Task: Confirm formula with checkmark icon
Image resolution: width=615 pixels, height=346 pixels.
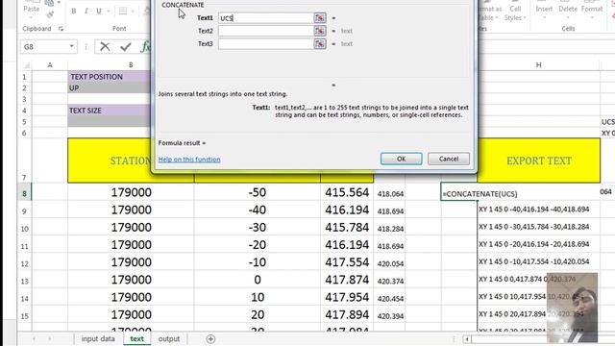Action: [x=126, y=47]
